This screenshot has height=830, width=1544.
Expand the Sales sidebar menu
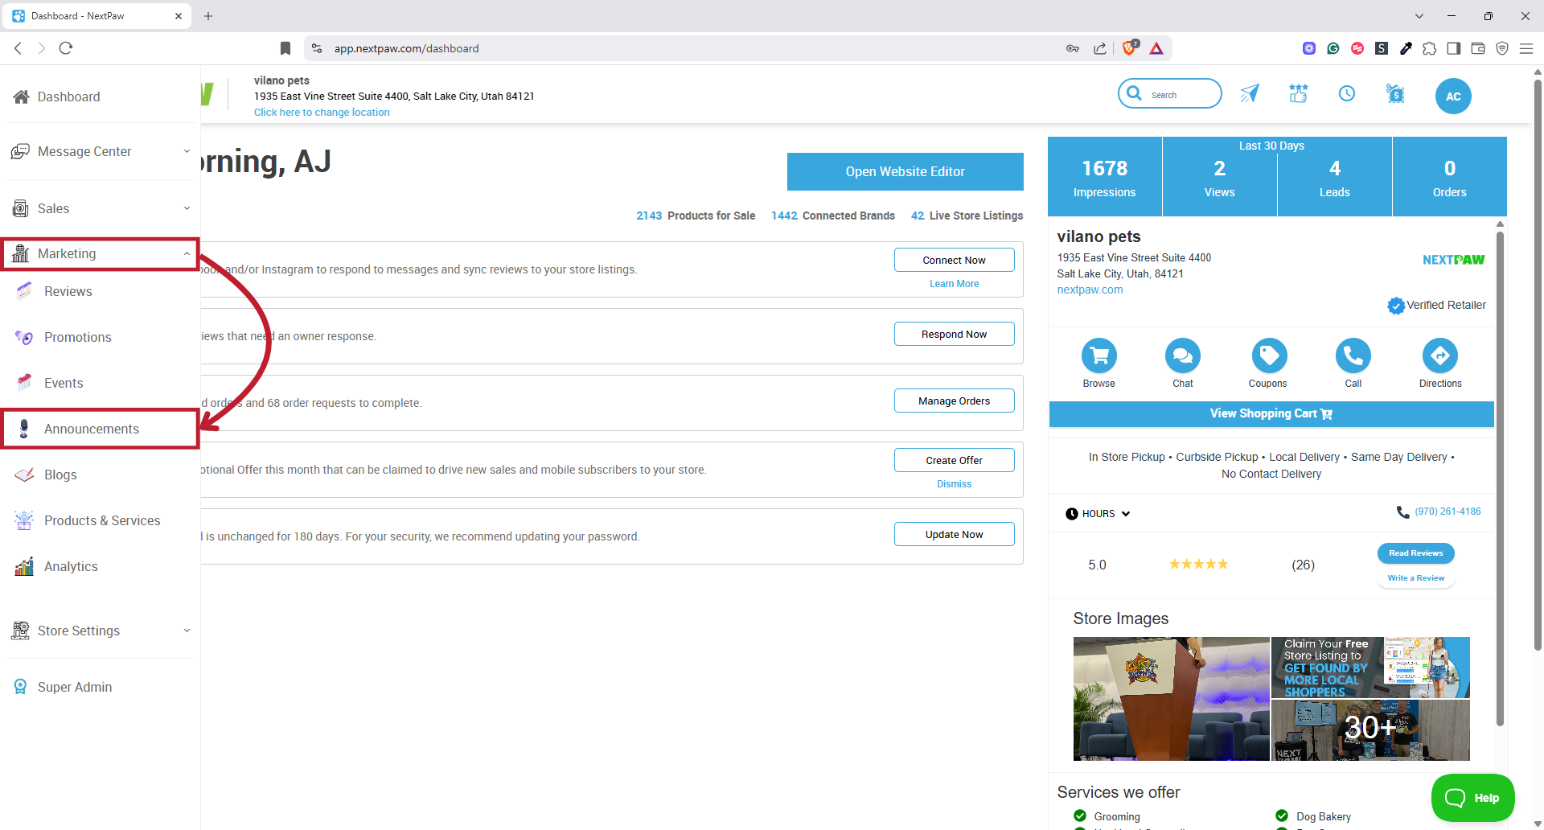coord(101,208)
